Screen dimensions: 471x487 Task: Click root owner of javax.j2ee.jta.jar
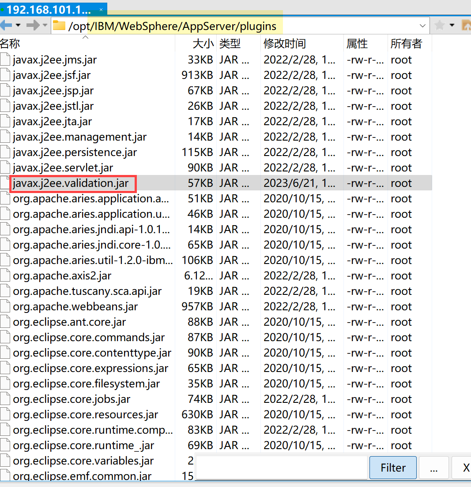tap(401, 122)
